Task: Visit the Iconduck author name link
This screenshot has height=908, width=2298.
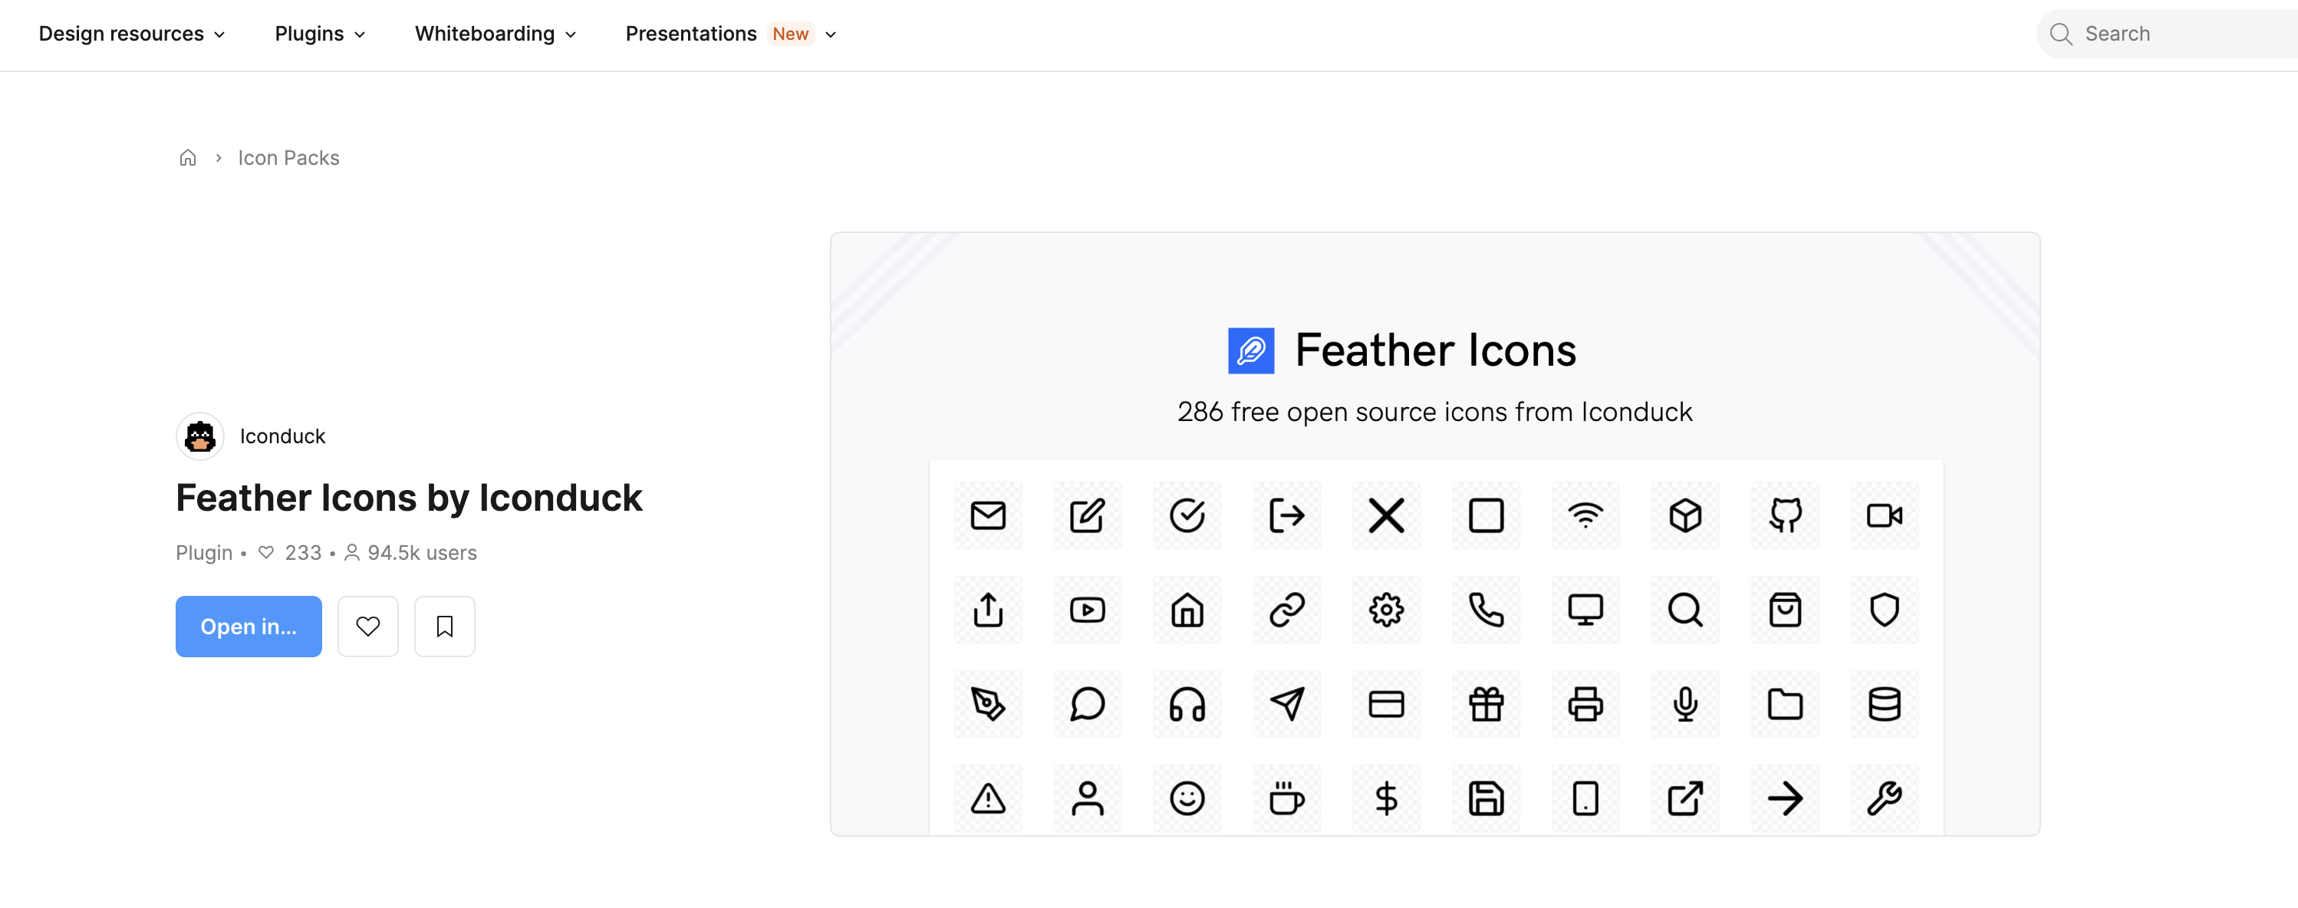Action: click(x=283, y=436)
